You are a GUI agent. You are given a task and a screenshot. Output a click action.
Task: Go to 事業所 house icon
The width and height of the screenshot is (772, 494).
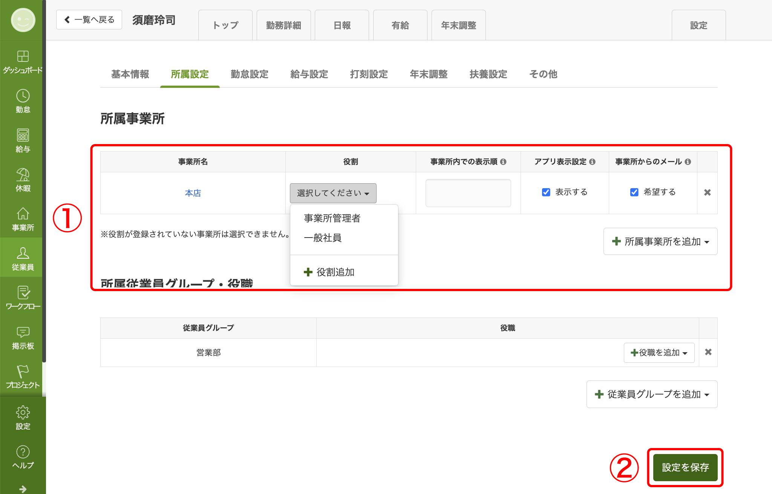coord(23,214)
